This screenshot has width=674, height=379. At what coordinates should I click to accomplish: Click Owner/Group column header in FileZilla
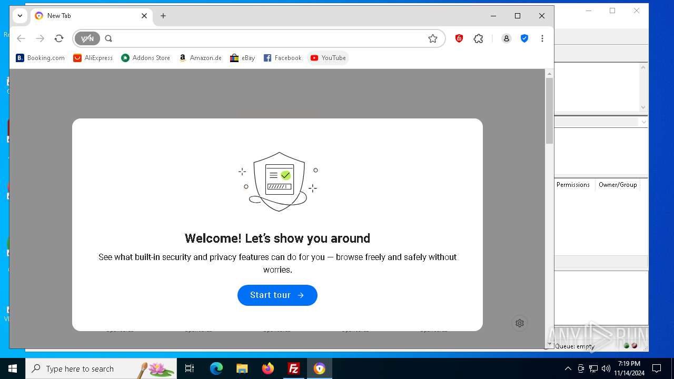pos(618,185)
